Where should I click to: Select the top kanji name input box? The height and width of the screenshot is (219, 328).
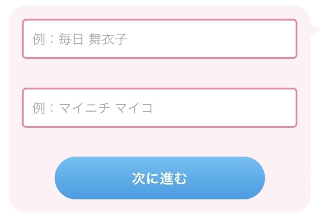160,39
